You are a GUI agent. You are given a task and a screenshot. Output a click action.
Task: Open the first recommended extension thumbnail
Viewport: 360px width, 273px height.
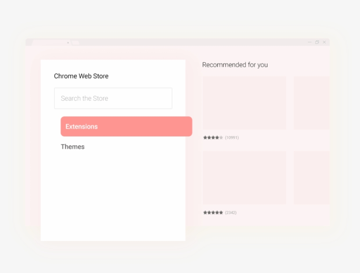pyautogui.click(x=244, y=103)
